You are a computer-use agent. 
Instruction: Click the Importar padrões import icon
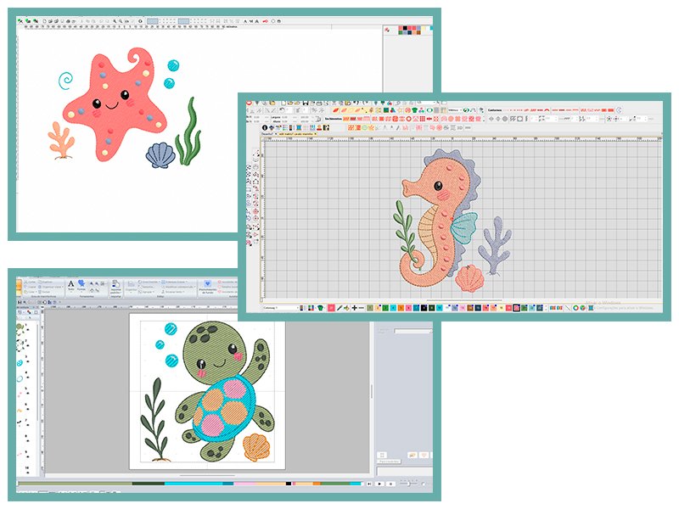point(116,288)
